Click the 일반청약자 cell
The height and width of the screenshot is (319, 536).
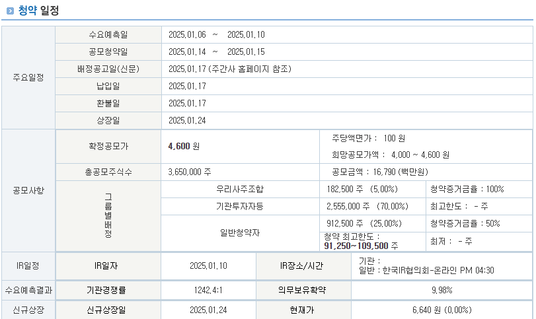pos(240,233)
